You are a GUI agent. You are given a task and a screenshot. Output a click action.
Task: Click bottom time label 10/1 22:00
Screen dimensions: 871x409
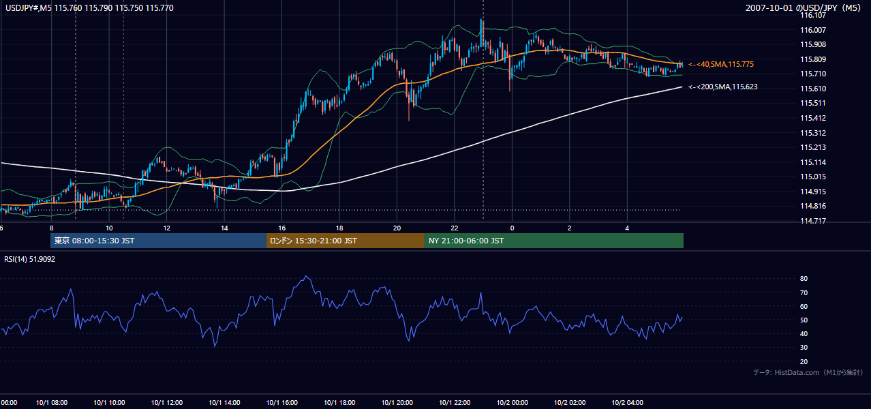coord(454,403)
